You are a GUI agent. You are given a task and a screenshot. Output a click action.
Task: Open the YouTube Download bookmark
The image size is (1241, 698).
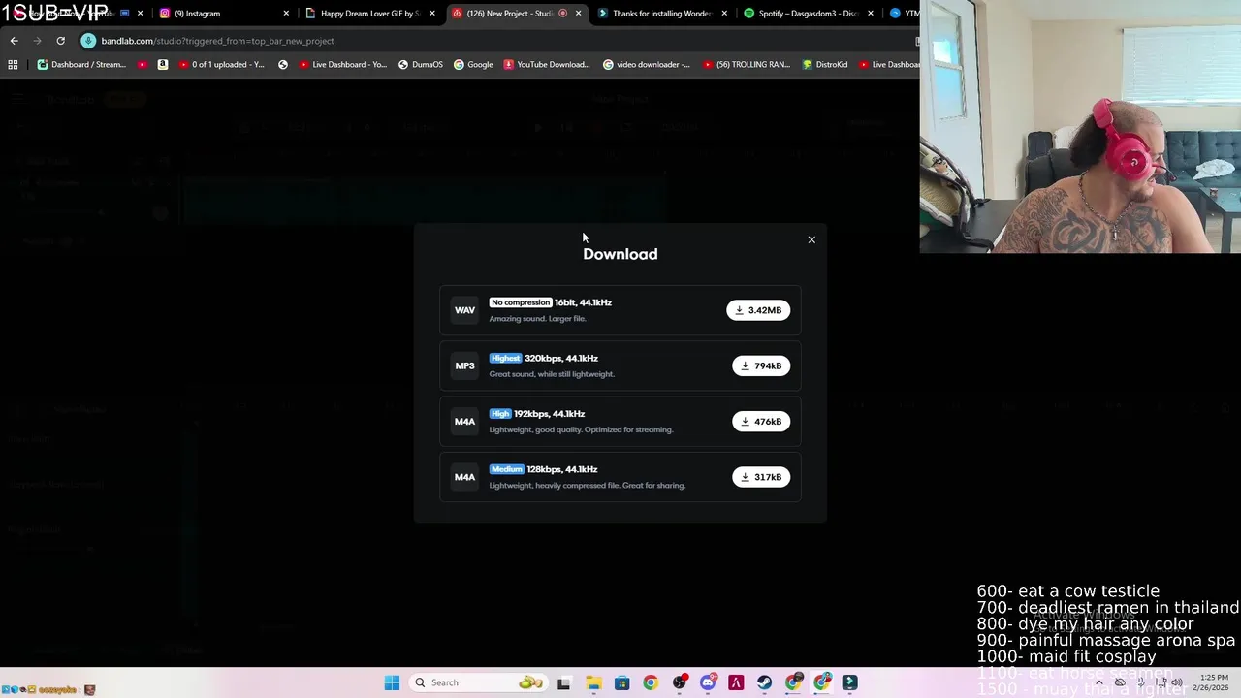coord(547,65)
